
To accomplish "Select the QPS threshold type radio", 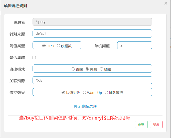I will tap(44, 46).
